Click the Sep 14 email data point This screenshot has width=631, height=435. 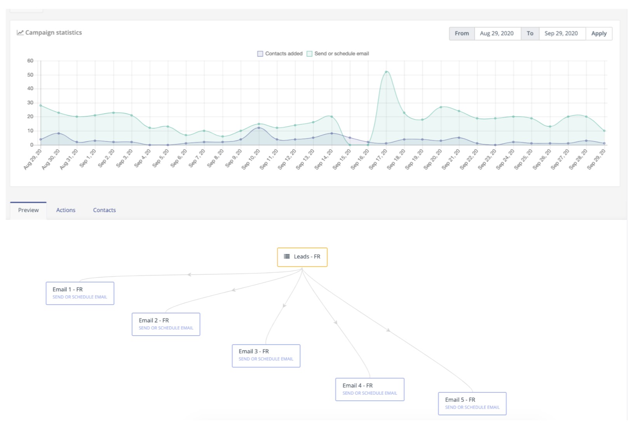coord(332,117)
